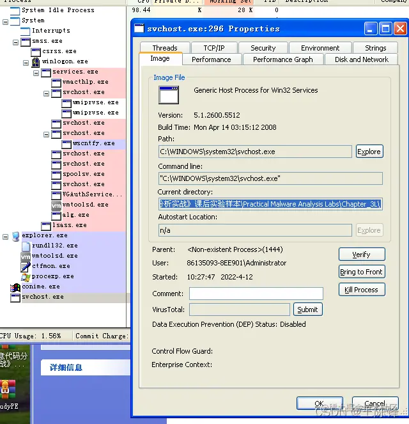Screen dimensions: 409x424
Task: Click the Commit Charge status entry
Action: pyautogui.click(x=102, y=336)
